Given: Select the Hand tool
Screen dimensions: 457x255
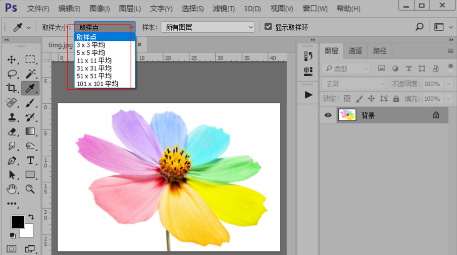Looking at the screenshot, I should pyautogui.click(x=12, y=189).
